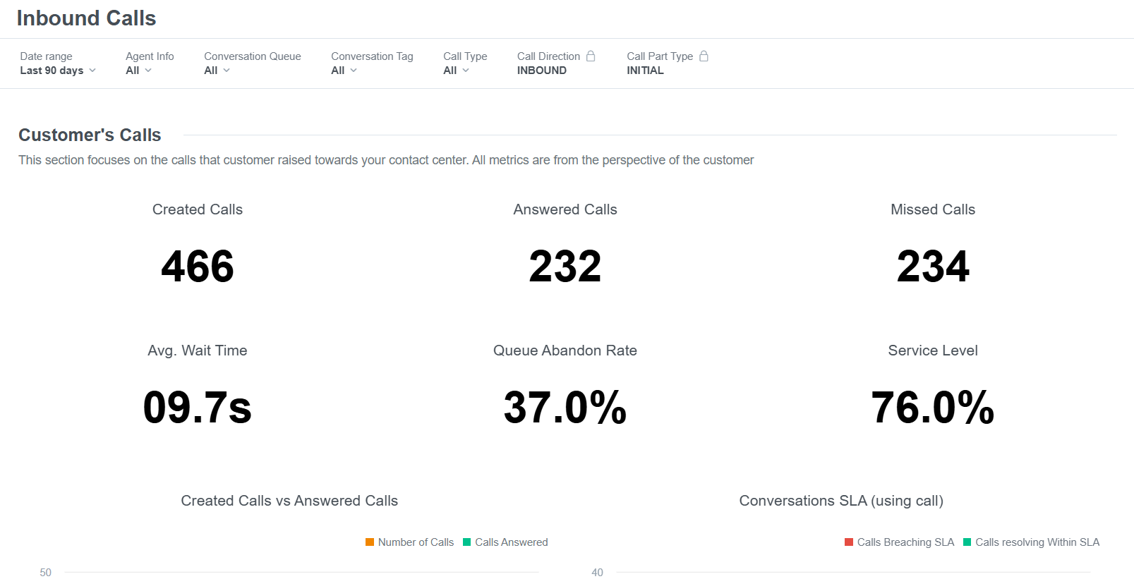Viewport: 1134px width, 579px height.
Task: Click the Missed Calls tile label
Action: pos(933,209)
